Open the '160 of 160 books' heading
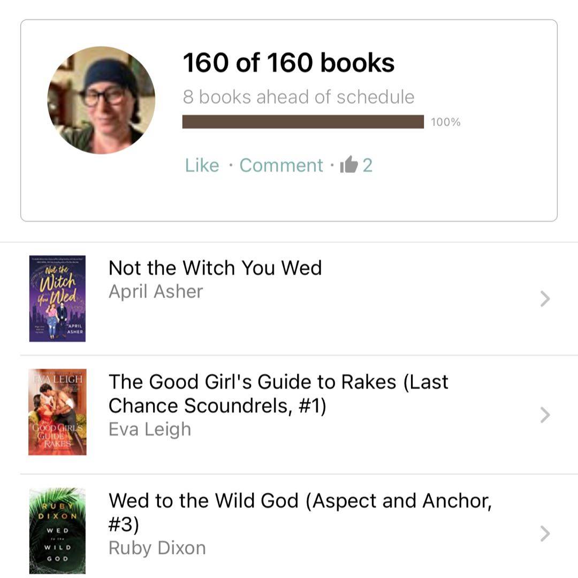The image size is (578, 578). [x=288, y=63]
